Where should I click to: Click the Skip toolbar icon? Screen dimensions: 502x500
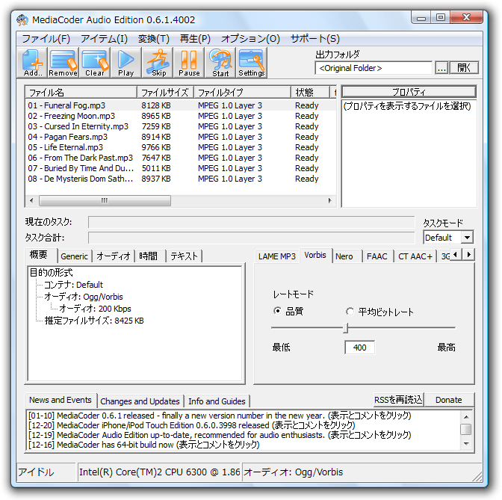point(158,63)
